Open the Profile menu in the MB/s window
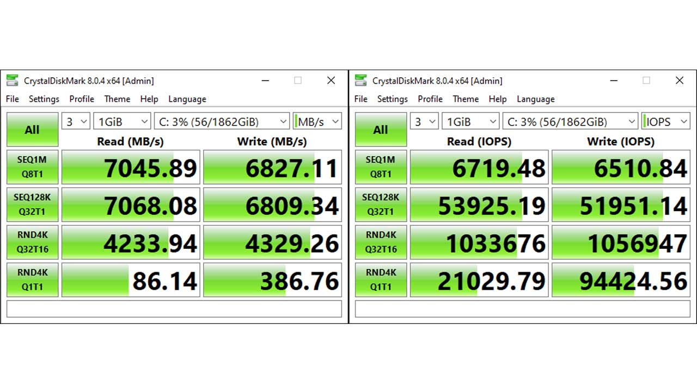The height and width of the screenshot is (392, 697). click(82, 99)
